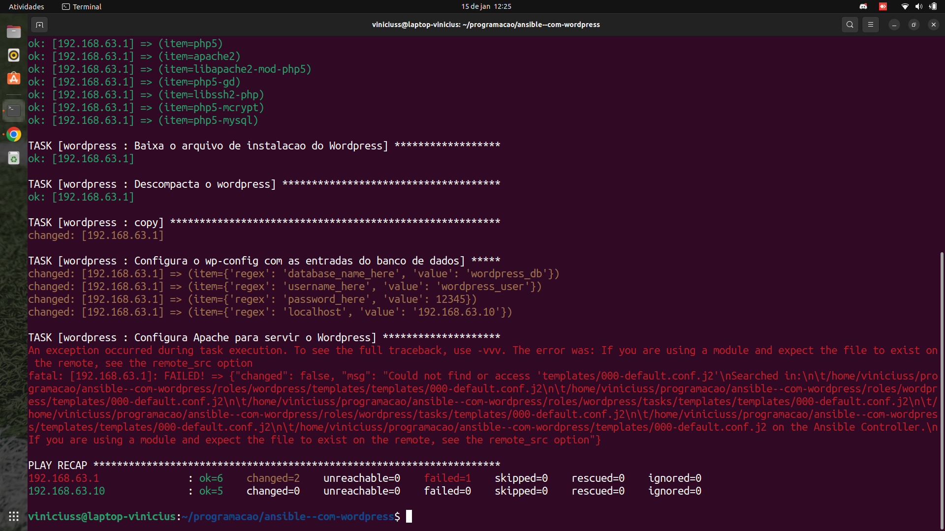The image size is (945, 531).
Task: Select the Terminal icon in the dock
Action: click(14, 111)
